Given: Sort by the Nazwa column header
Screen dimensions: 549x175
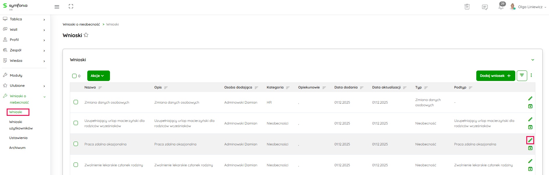Looking at the screenshot, I should click(x=90, y=87).
